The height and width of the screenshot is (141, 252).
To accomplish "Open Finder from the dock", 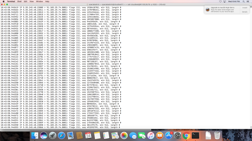I will [35, 136].
